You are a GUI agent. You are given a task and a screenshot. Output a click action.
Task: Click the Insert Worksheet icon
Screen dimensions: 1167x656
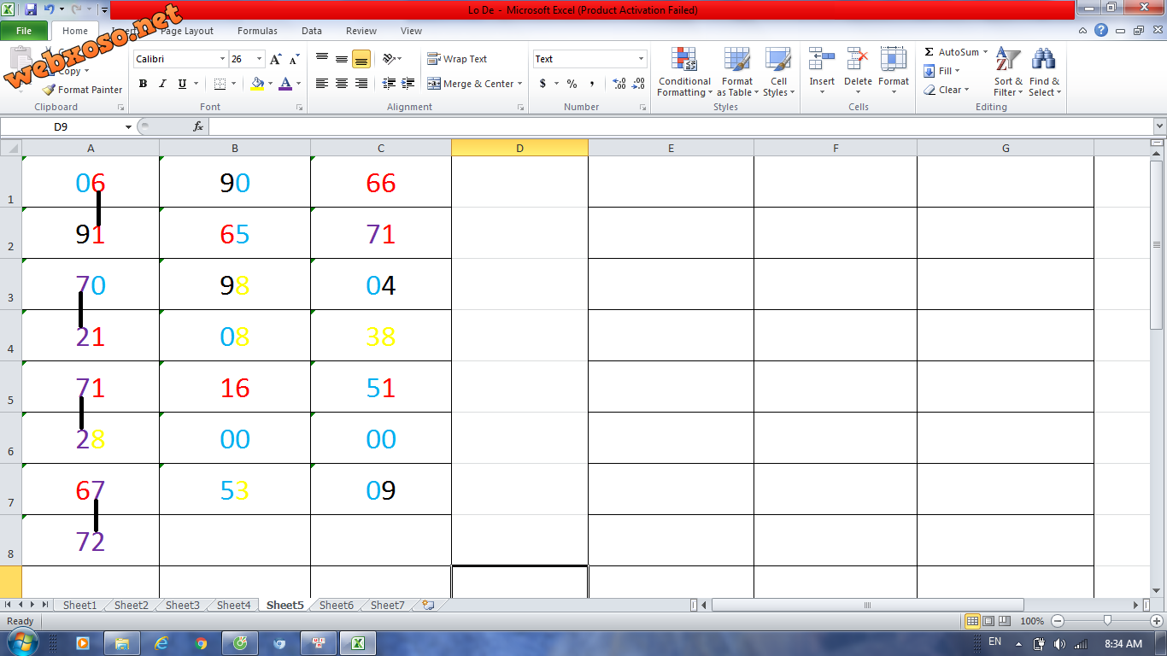point(428,605)
